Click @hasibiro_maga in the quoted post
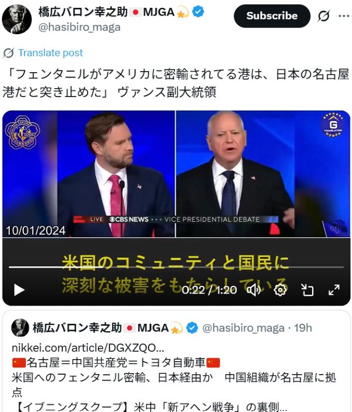Image resolution: width=352 pixels, height=412 pixels. pyautogui.click(x=243, y=328)
